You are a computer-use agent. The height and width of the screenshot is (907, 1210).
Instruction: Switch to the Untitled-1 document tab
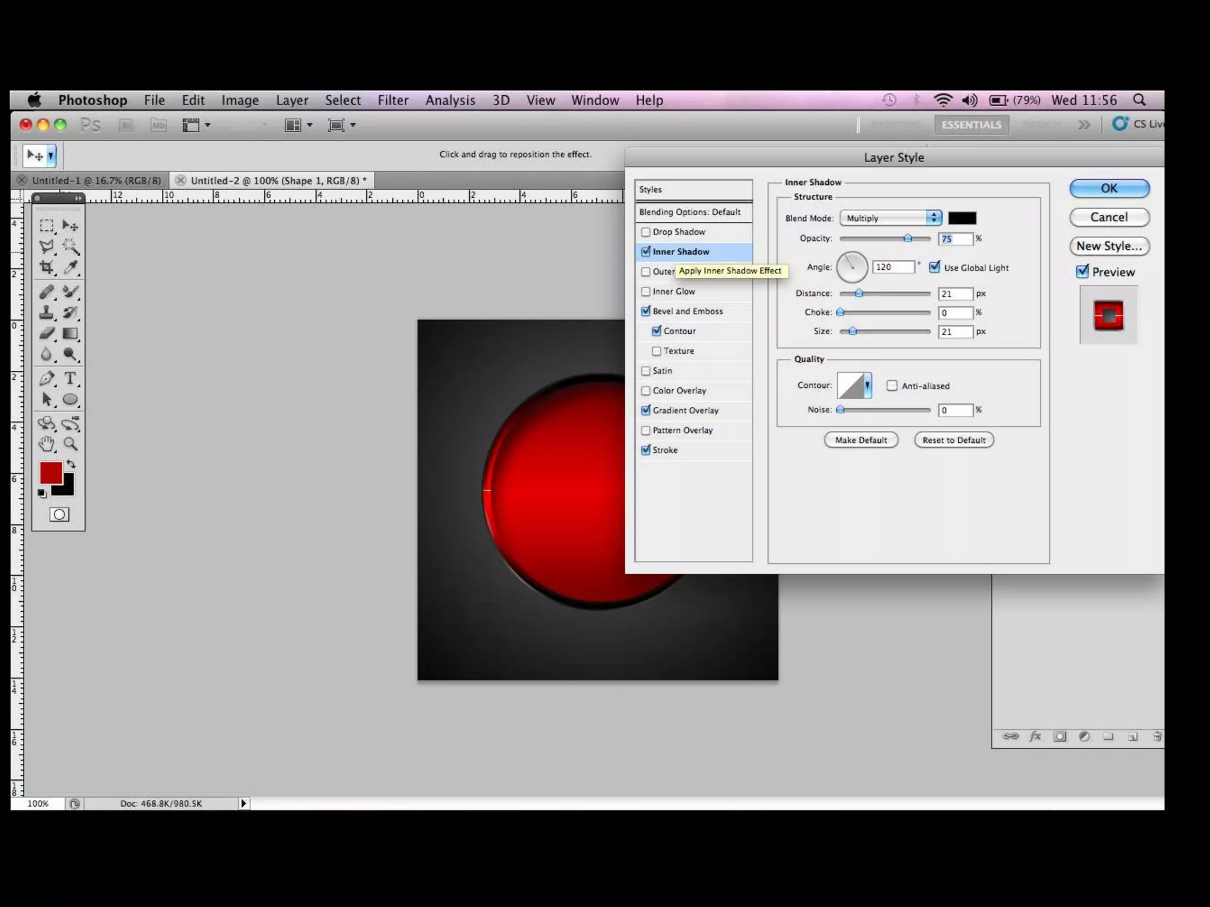[96, 181]
